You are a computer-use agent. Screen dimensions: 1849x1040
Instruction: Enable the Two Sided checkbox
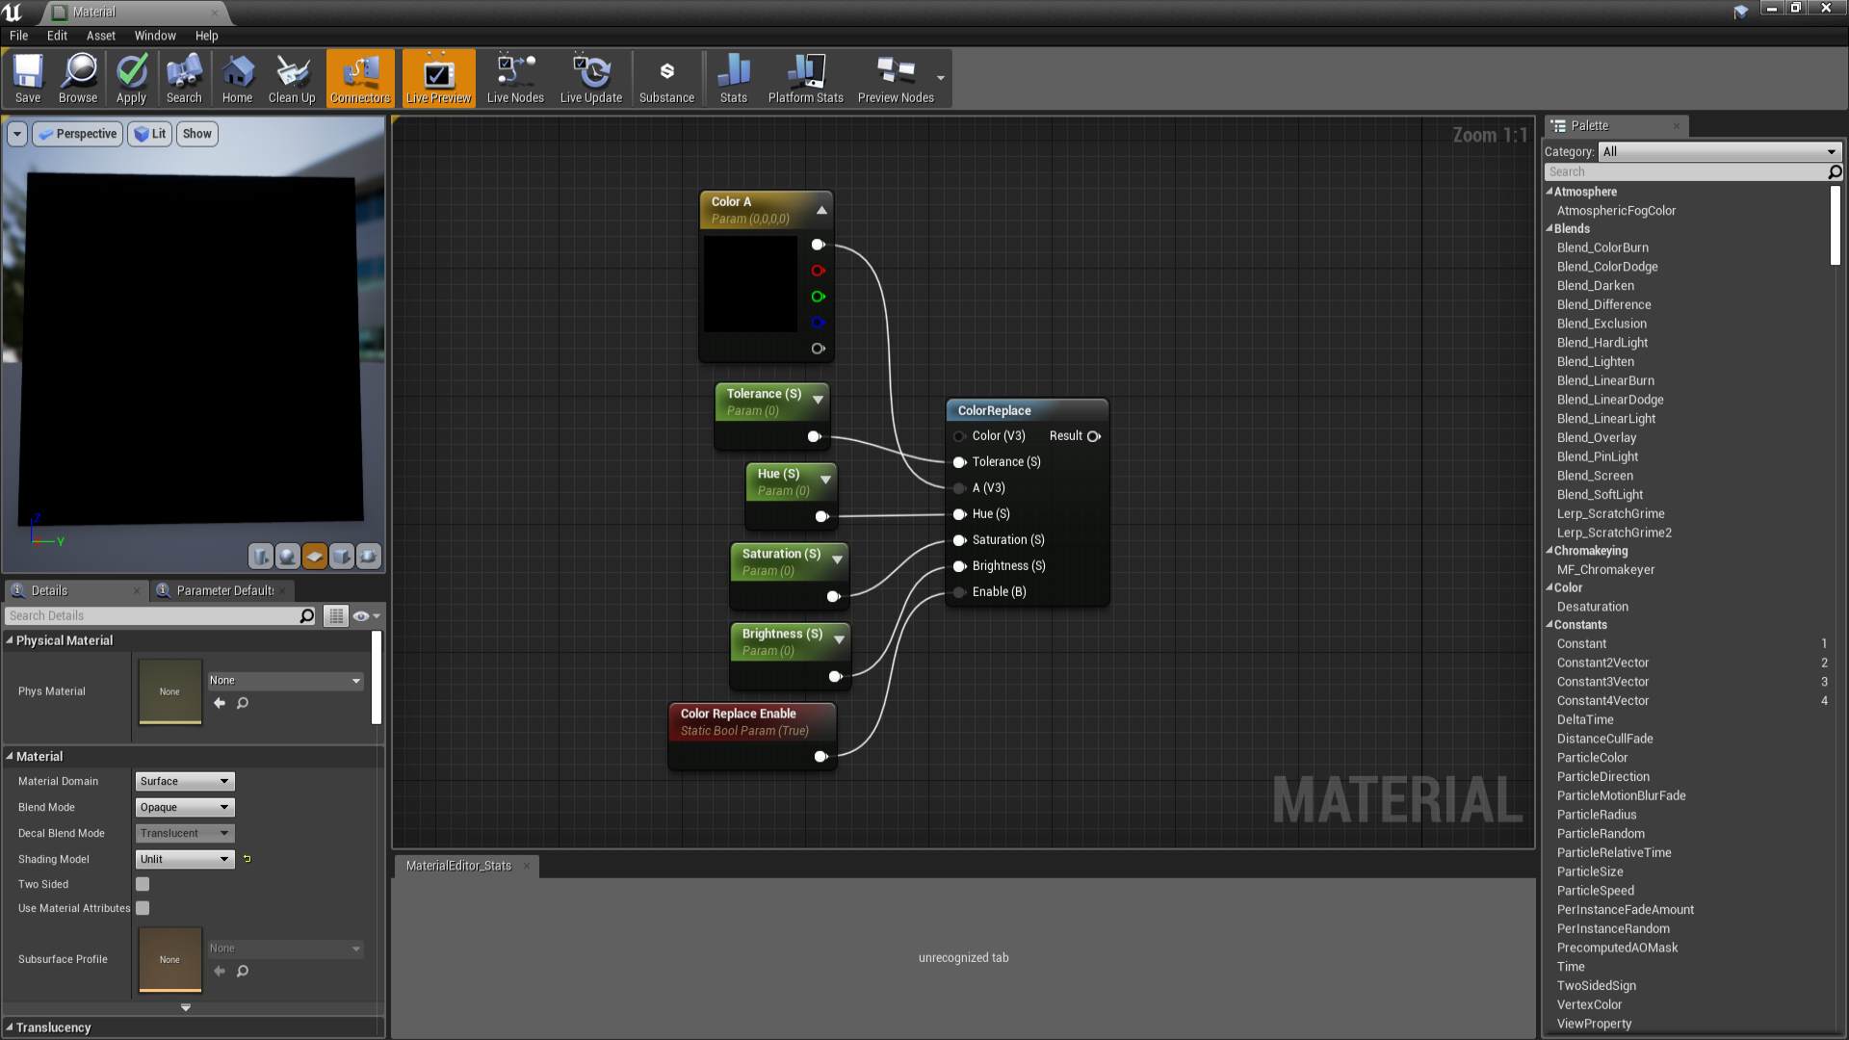(x=142, y=883)
